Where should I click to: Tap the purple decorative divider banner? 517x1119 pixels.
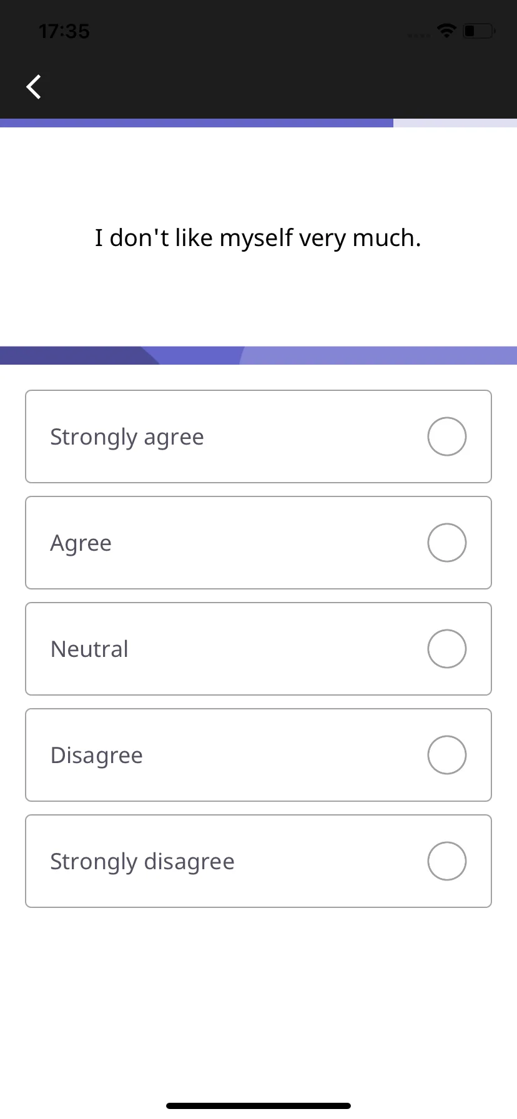pos(258,355)
